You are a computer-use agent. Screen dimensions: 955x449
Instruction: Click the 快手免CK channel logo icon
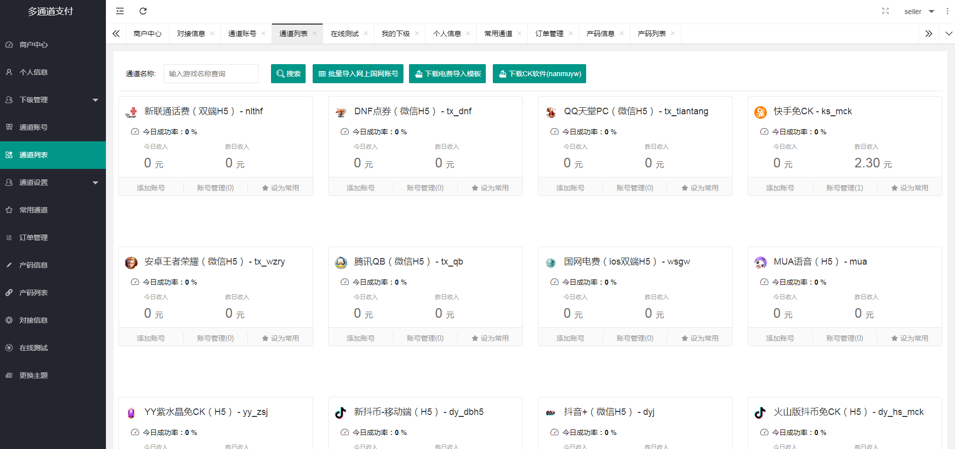pos(760,112)
